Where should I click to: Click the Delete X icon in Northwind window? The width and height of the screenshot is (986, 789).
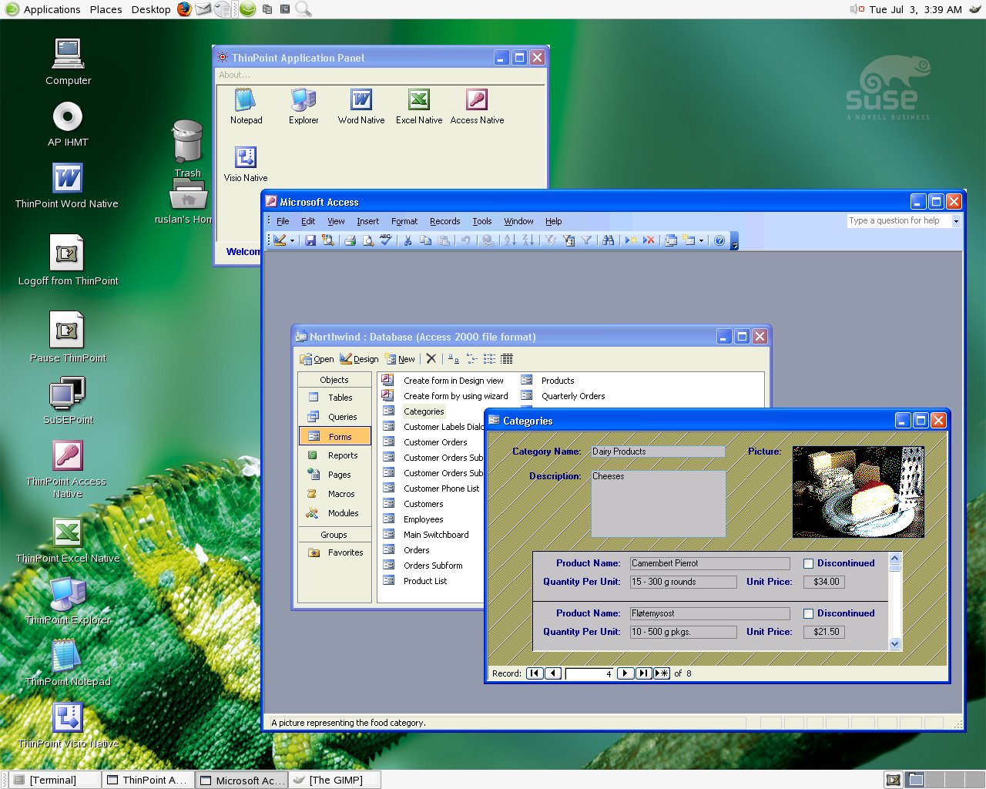click(x=431, y=358)
